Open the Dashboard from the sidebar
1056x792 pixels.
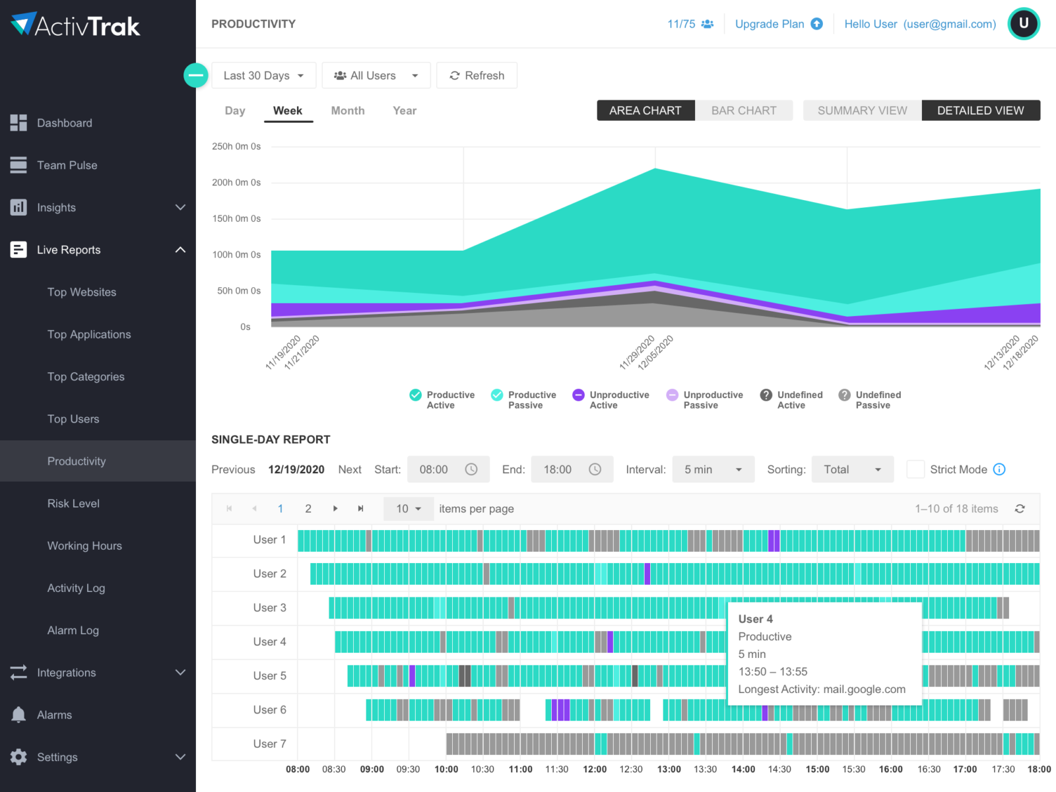18,123
